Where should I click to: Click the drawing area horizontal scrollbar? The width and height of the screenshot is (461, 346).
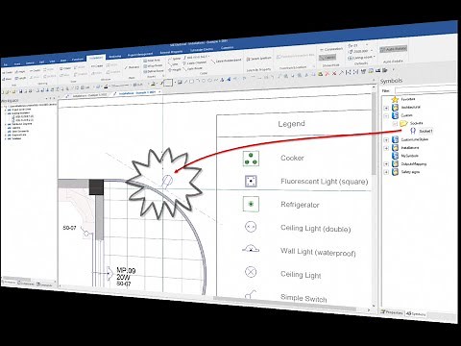285,304
